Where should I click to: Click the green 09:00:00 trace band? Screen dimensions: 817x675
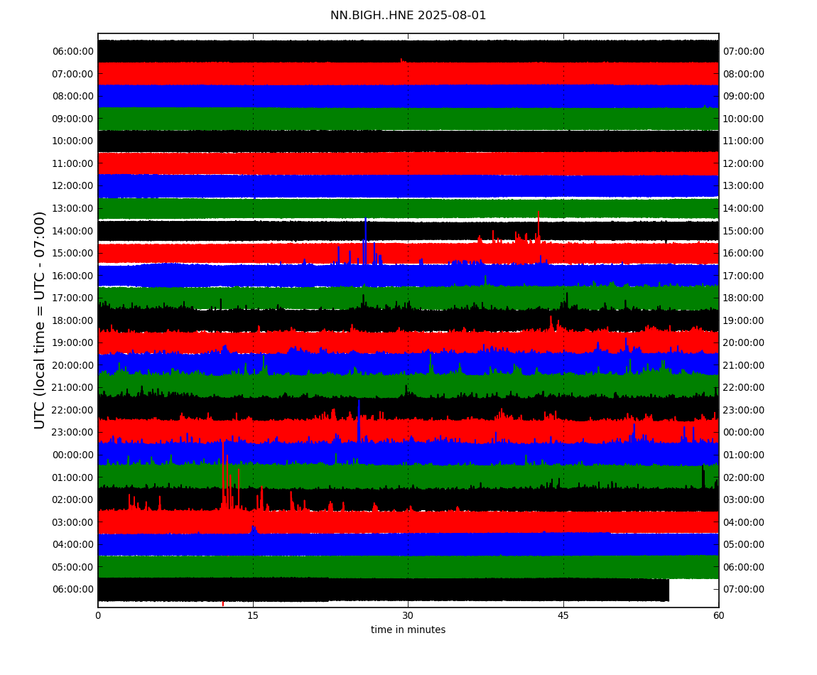[408, 119]
